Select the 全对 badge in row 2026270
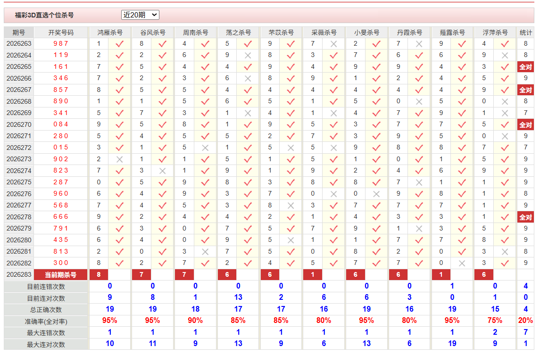540x355 pixels. pyautogui.click(x=525, y=124)
